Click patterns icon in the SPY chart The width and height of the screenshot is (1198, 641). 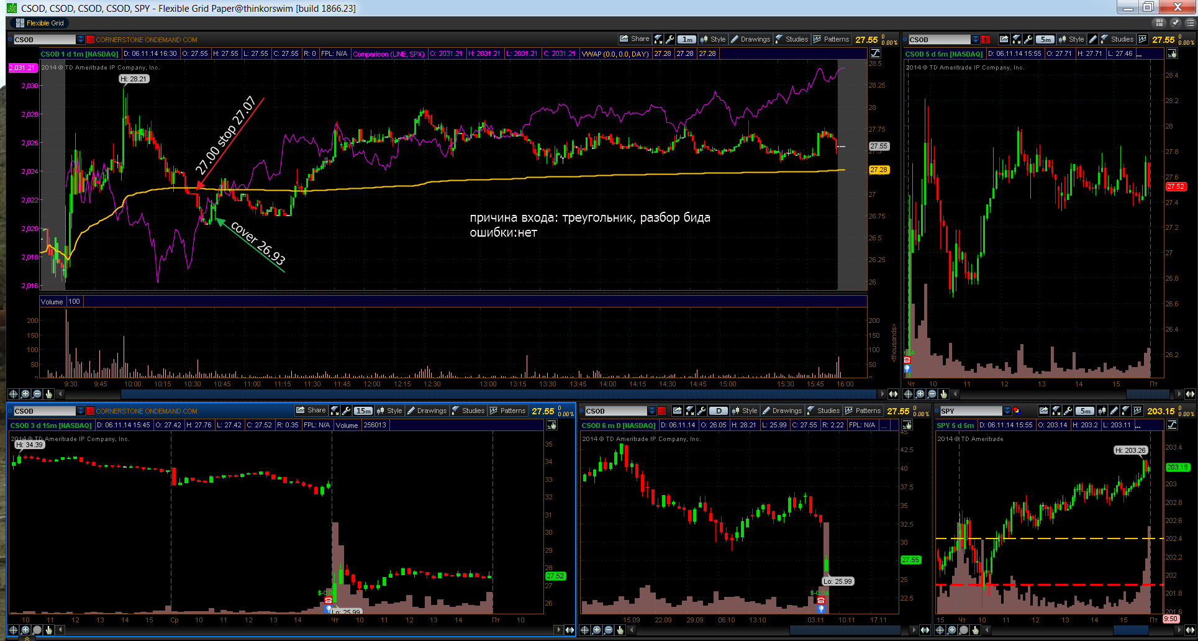[1137, 411]
